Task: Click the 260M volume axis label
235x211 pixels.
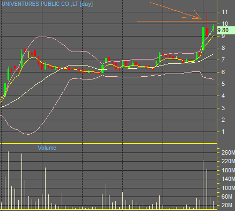Action: [x=228, y=152]
